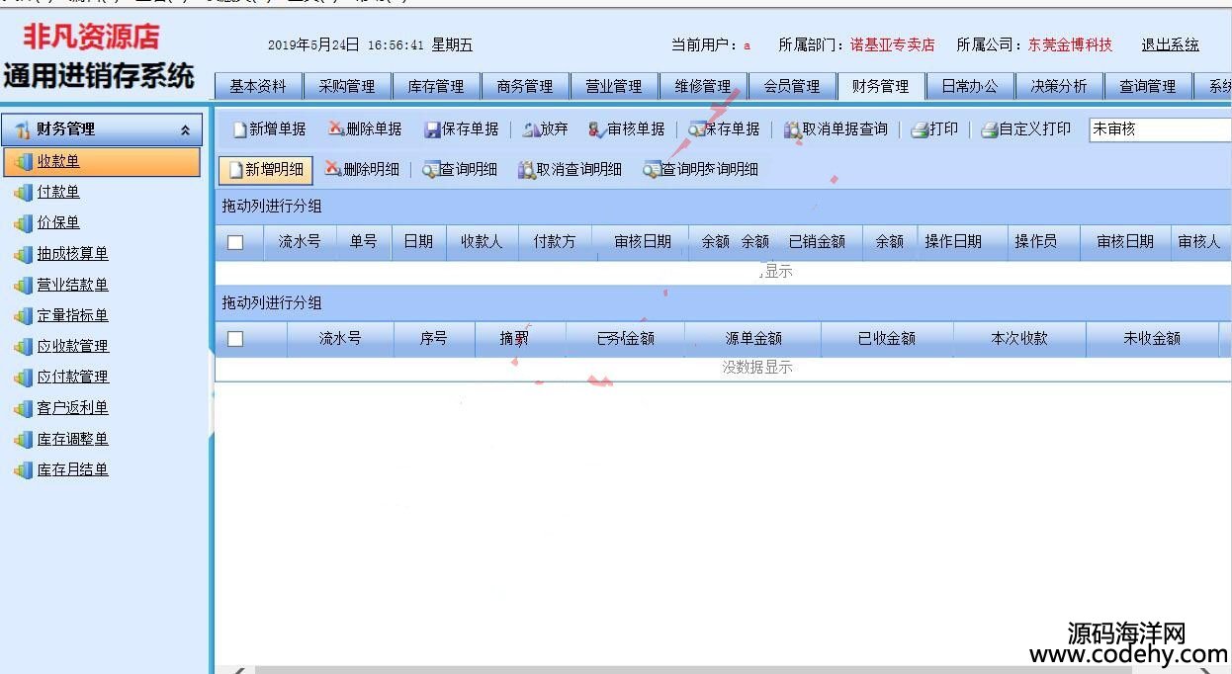This screenshot has height=674, width=1232.
Task: Switch to the 查询管理 tab
Action: coord(1148,86)
